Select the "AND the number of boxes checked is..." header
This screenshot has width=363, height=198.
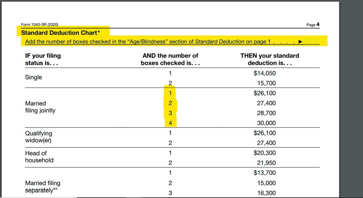pyautogui.click(x=170, y=59)
